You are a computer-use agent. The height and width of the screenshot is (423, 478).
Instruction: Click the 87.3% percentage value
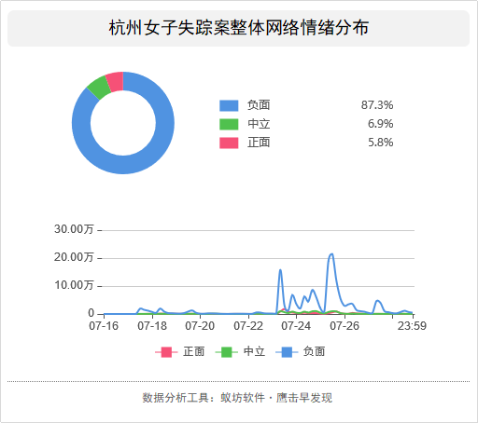pyautogui.click(x=377, y=105)
